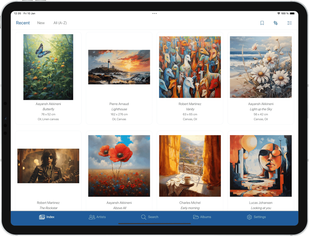The image size is (310, 237).
Task: Open the Above All poppies painting
Action: tap(119, 166)
